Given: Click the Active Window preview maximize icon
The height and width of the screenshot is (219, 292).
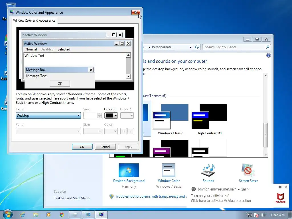Looking at the screenshot, I should (x=122, y=43).
